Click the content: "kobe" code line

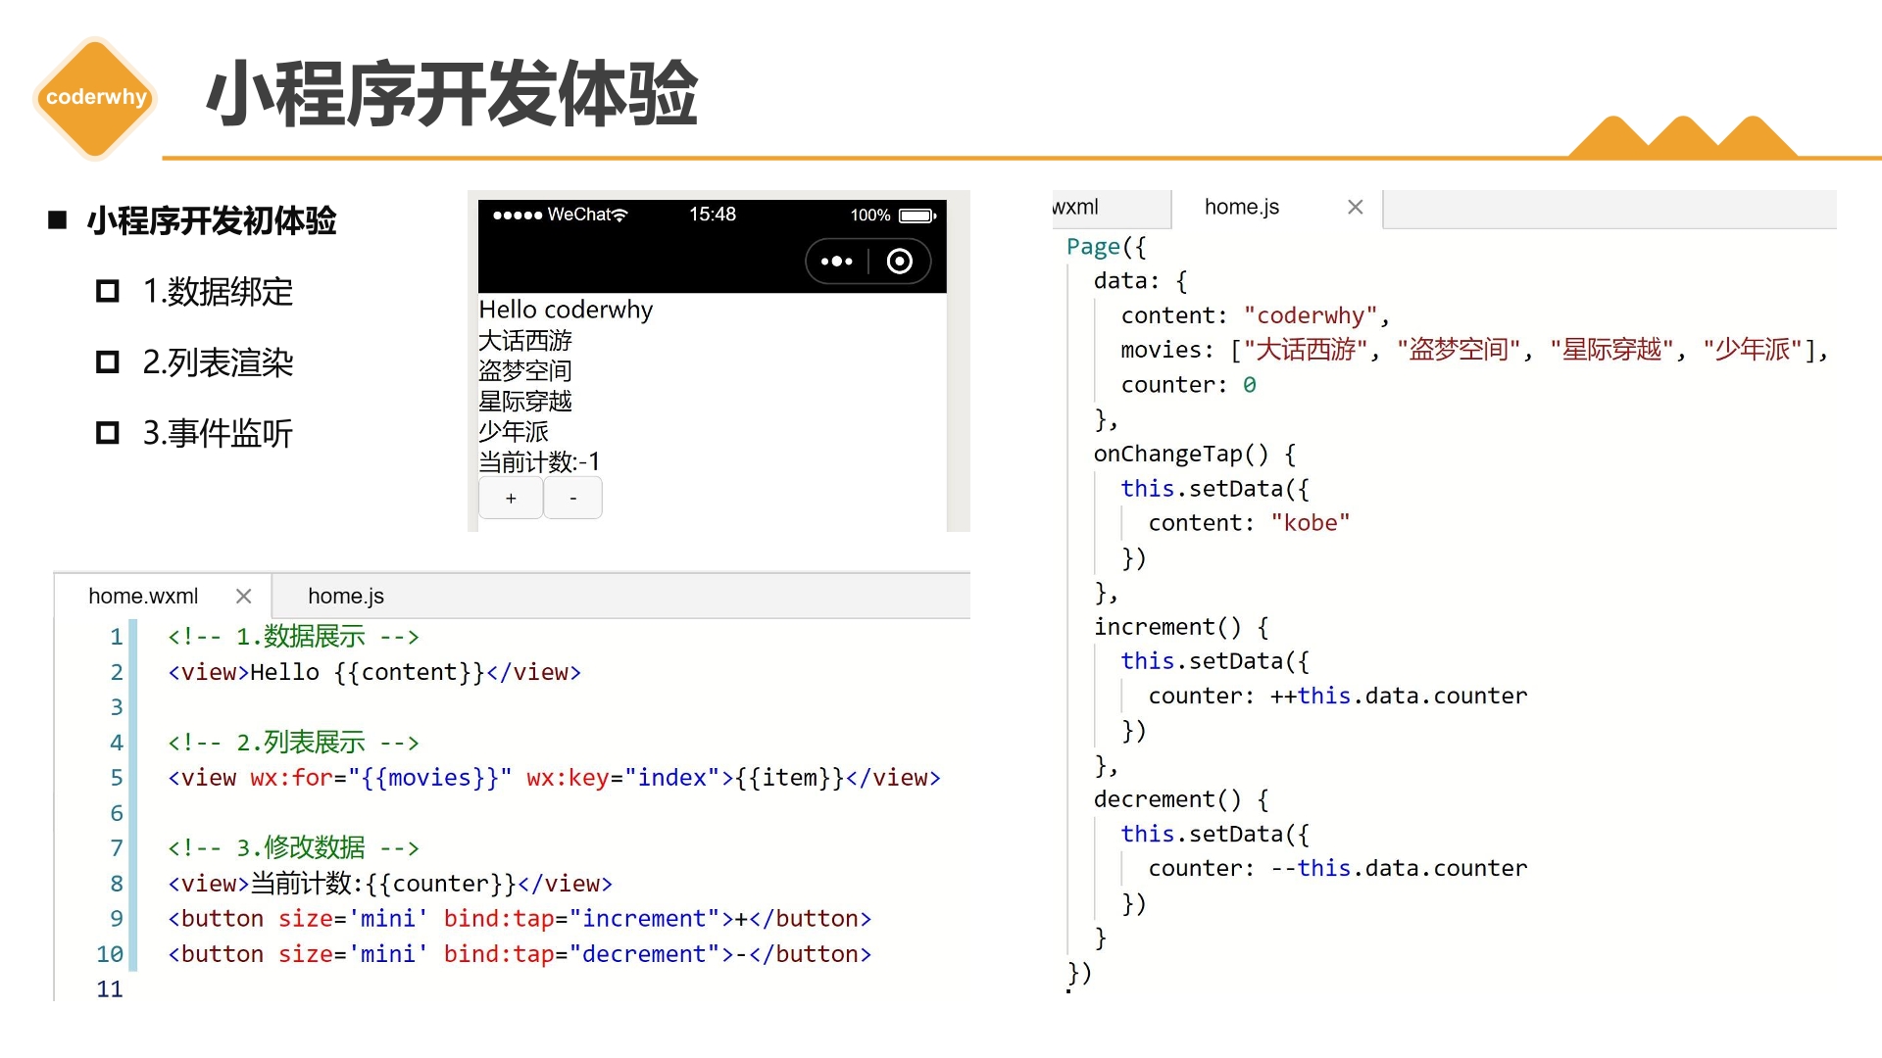click(x=1250, y=523)
